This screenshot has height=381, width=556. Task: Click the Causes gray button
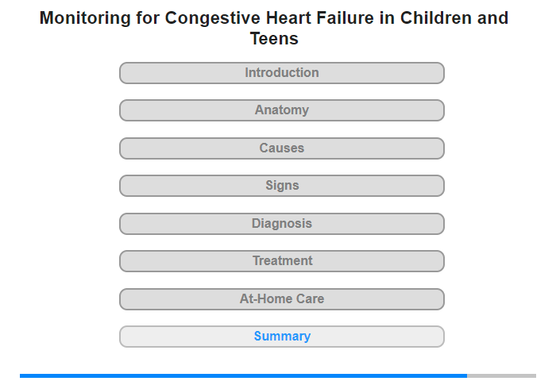click(x=281, y=148)
